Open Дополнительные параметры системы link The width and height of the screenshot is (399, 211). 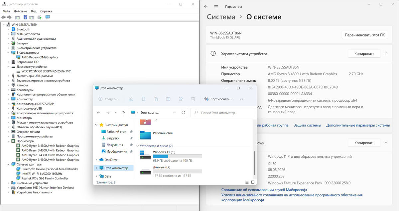coord(358,125)
